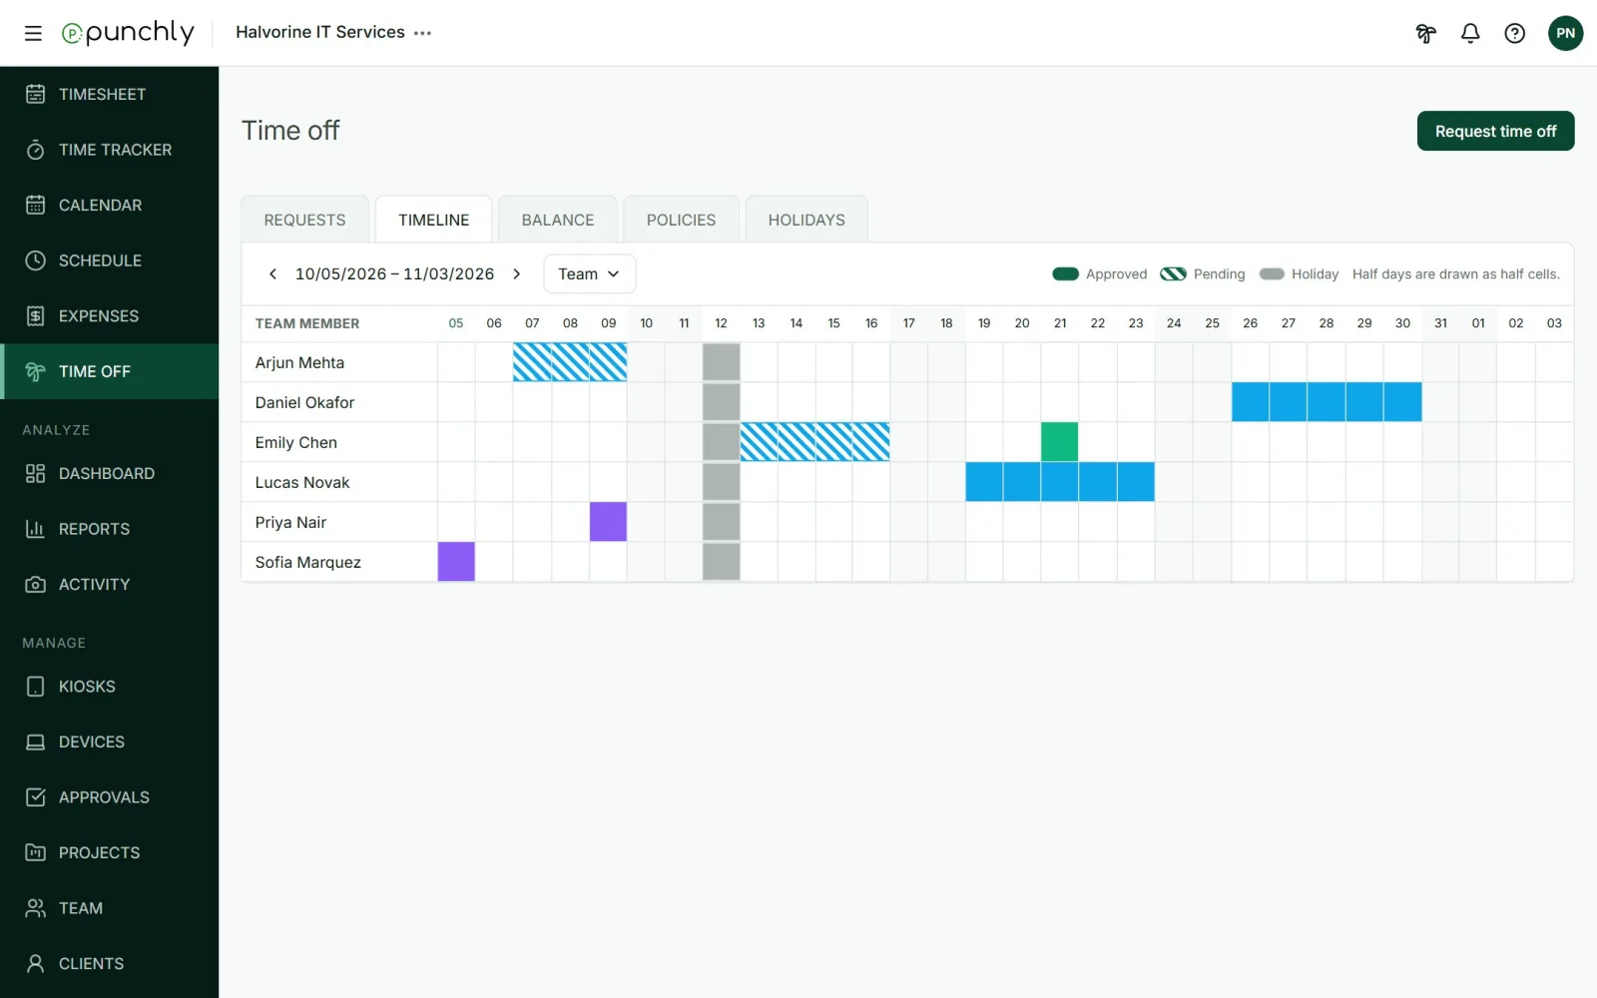Open the hamburger menu

(33, 33)
